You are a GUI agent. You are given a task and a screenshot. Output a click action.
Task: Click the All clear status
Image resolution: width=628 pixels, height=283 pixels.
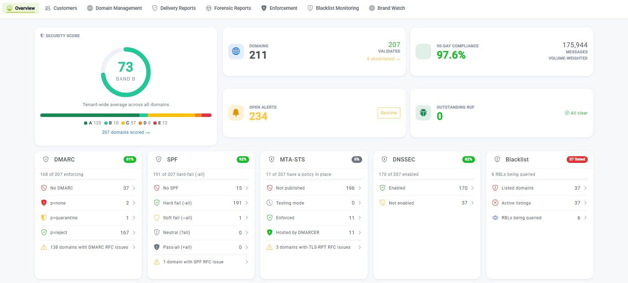(x=576, y=113)
